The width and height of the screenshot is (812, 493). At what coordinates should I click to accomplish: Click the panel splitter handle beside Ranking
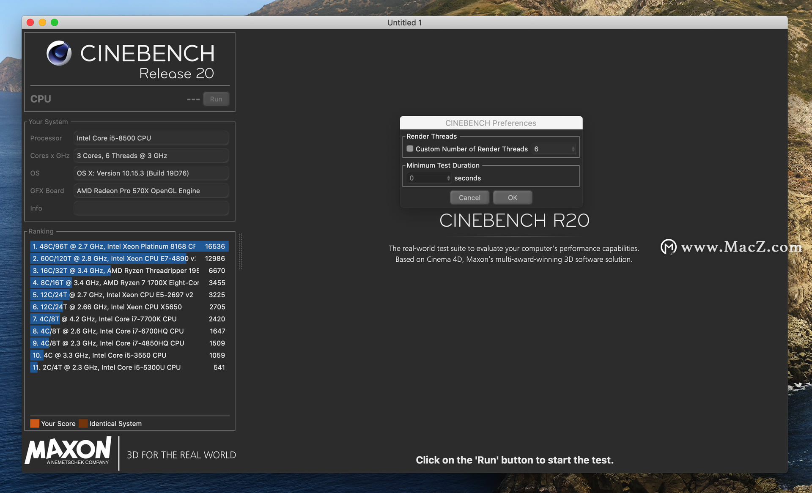tap(240, 251)
